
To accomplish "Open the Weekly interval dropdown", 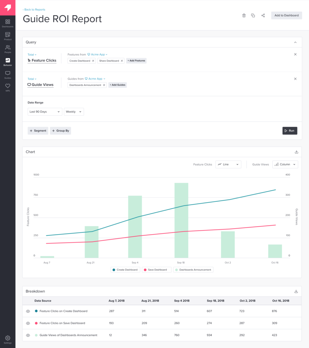I will [74, 111].
